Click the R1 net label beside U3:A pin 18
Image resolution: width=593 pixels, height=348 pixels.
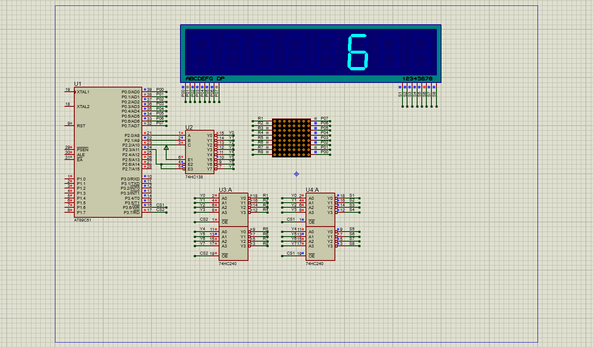[x=265, y=196]
